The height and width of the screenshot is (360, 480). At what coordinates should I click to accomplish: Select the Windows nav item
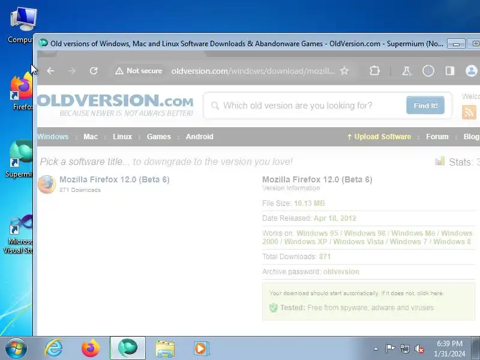[x=53, y=137]
